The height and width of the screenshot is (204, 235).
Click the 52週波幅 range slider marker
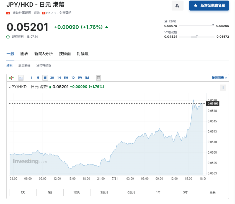pos(197,35)
